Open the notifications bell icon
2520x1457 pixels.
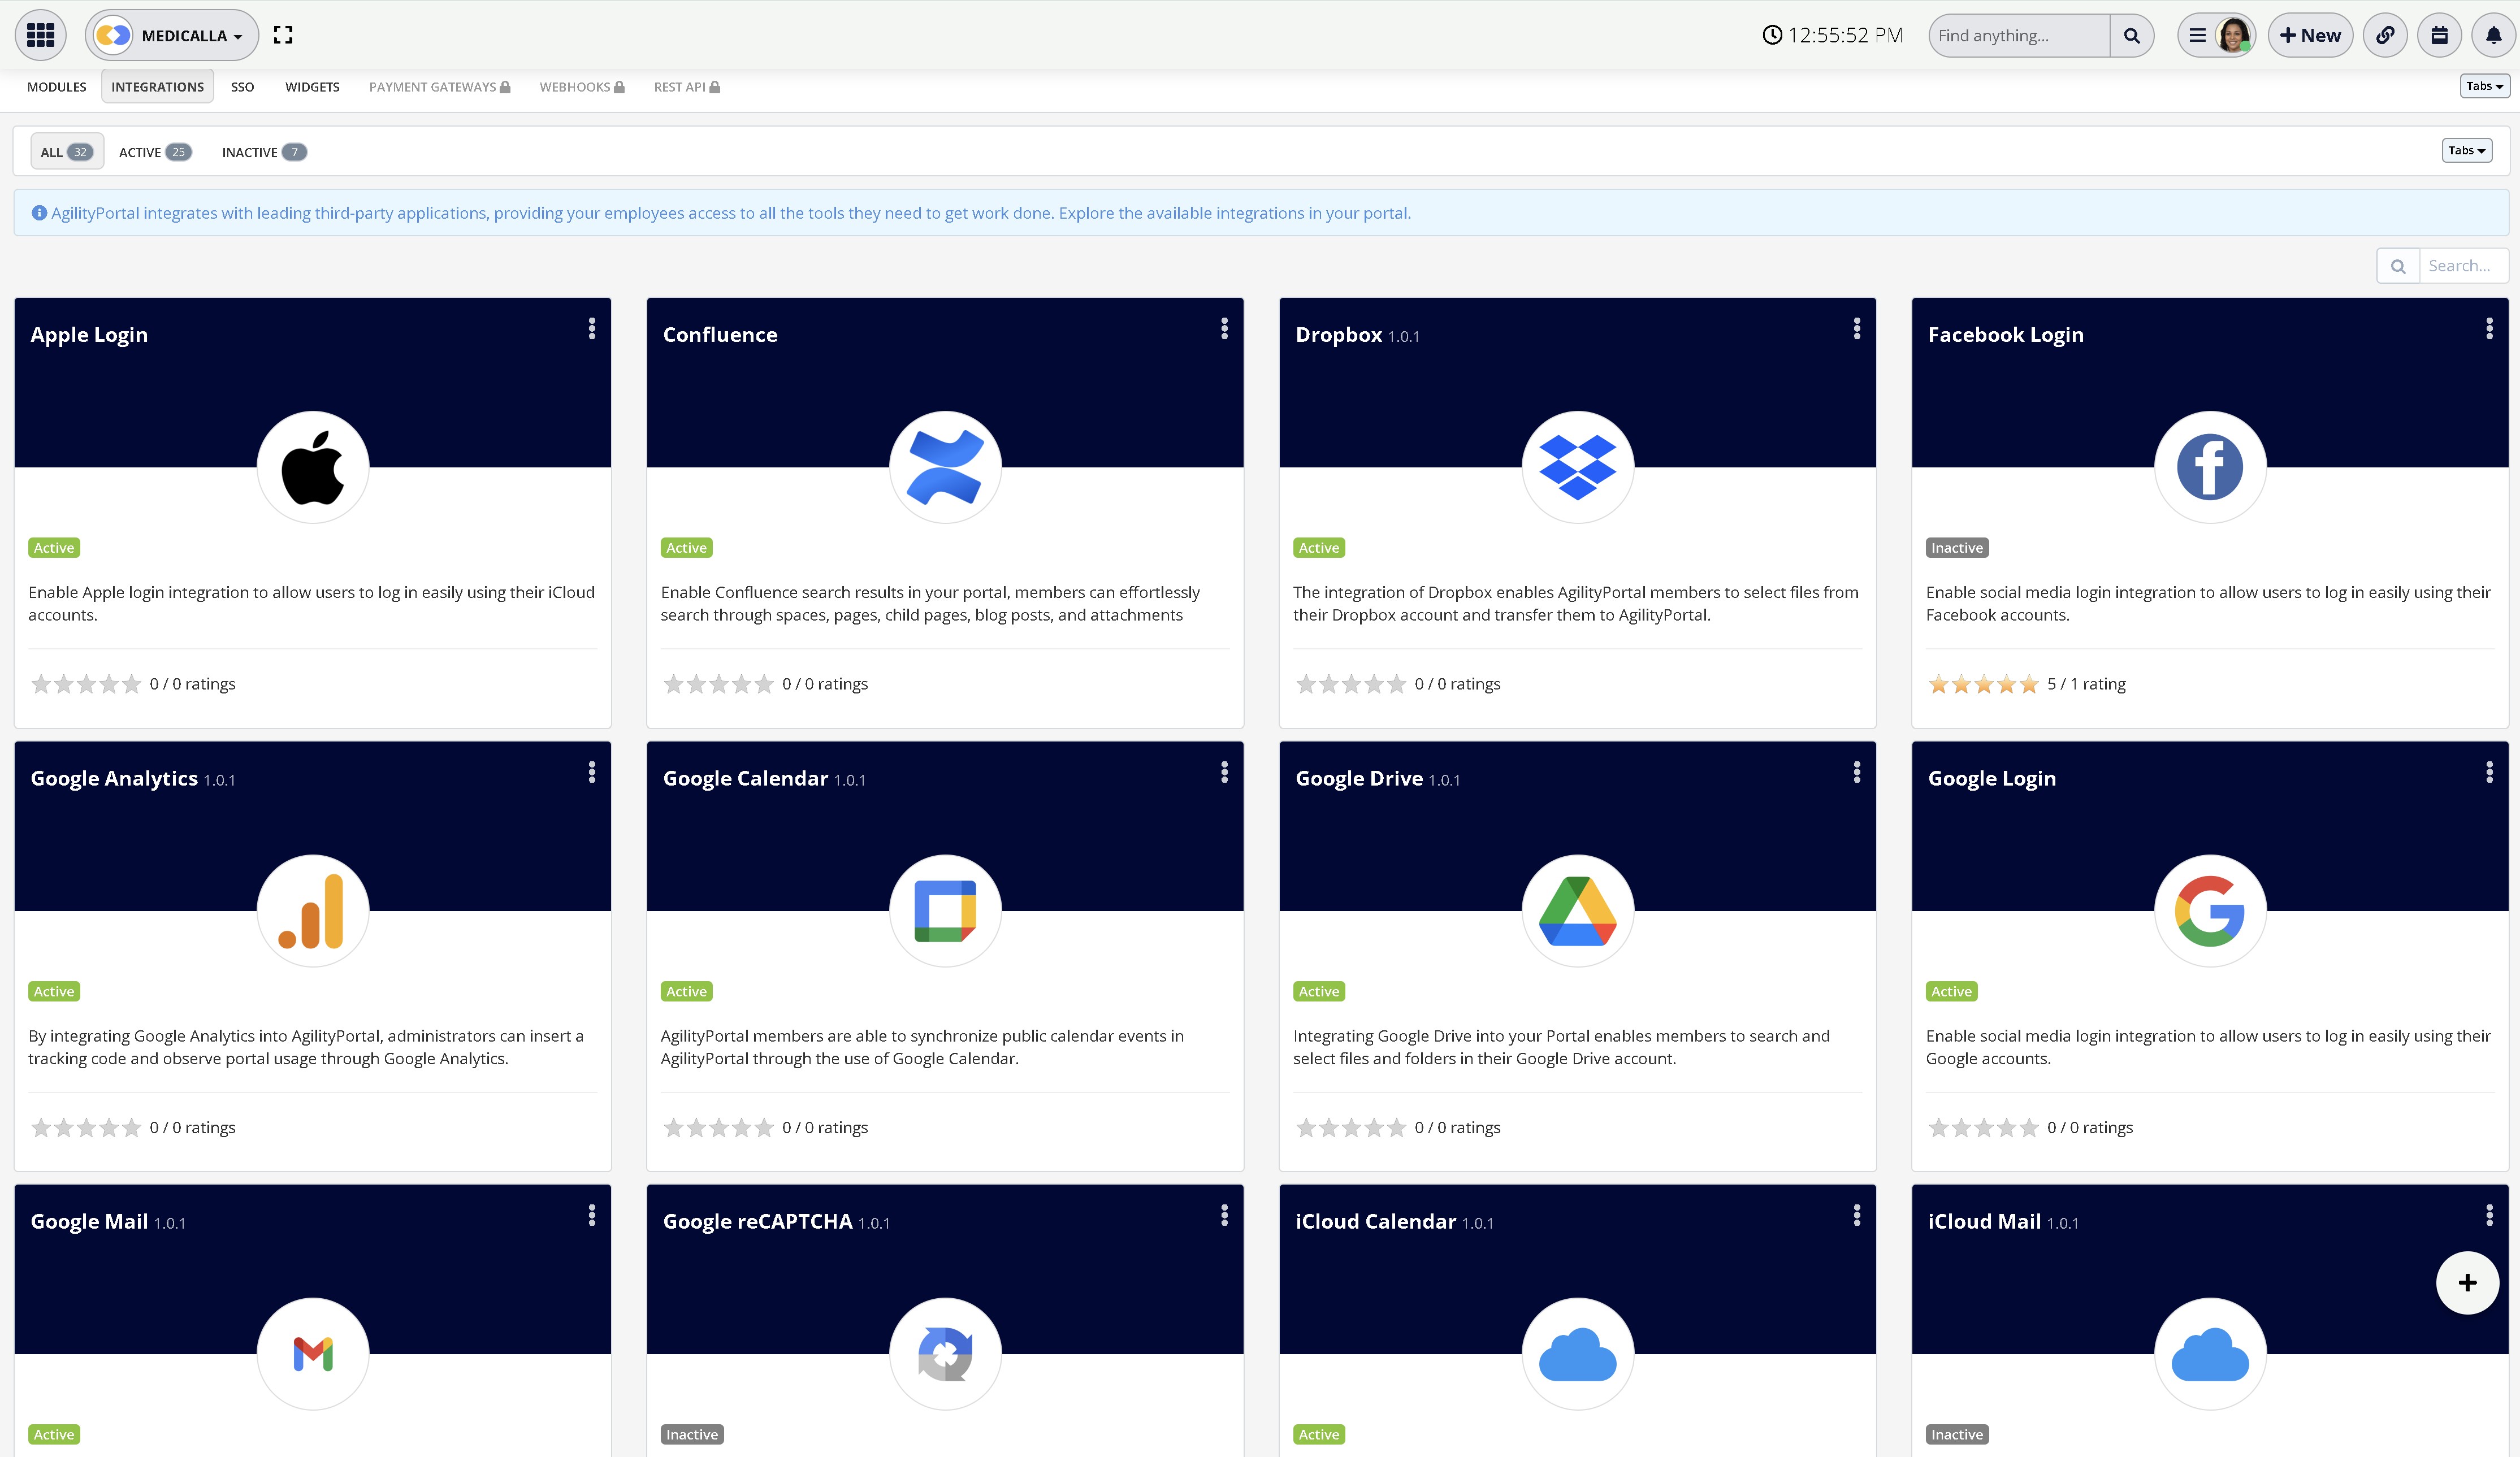click(x=2493, y=35)
